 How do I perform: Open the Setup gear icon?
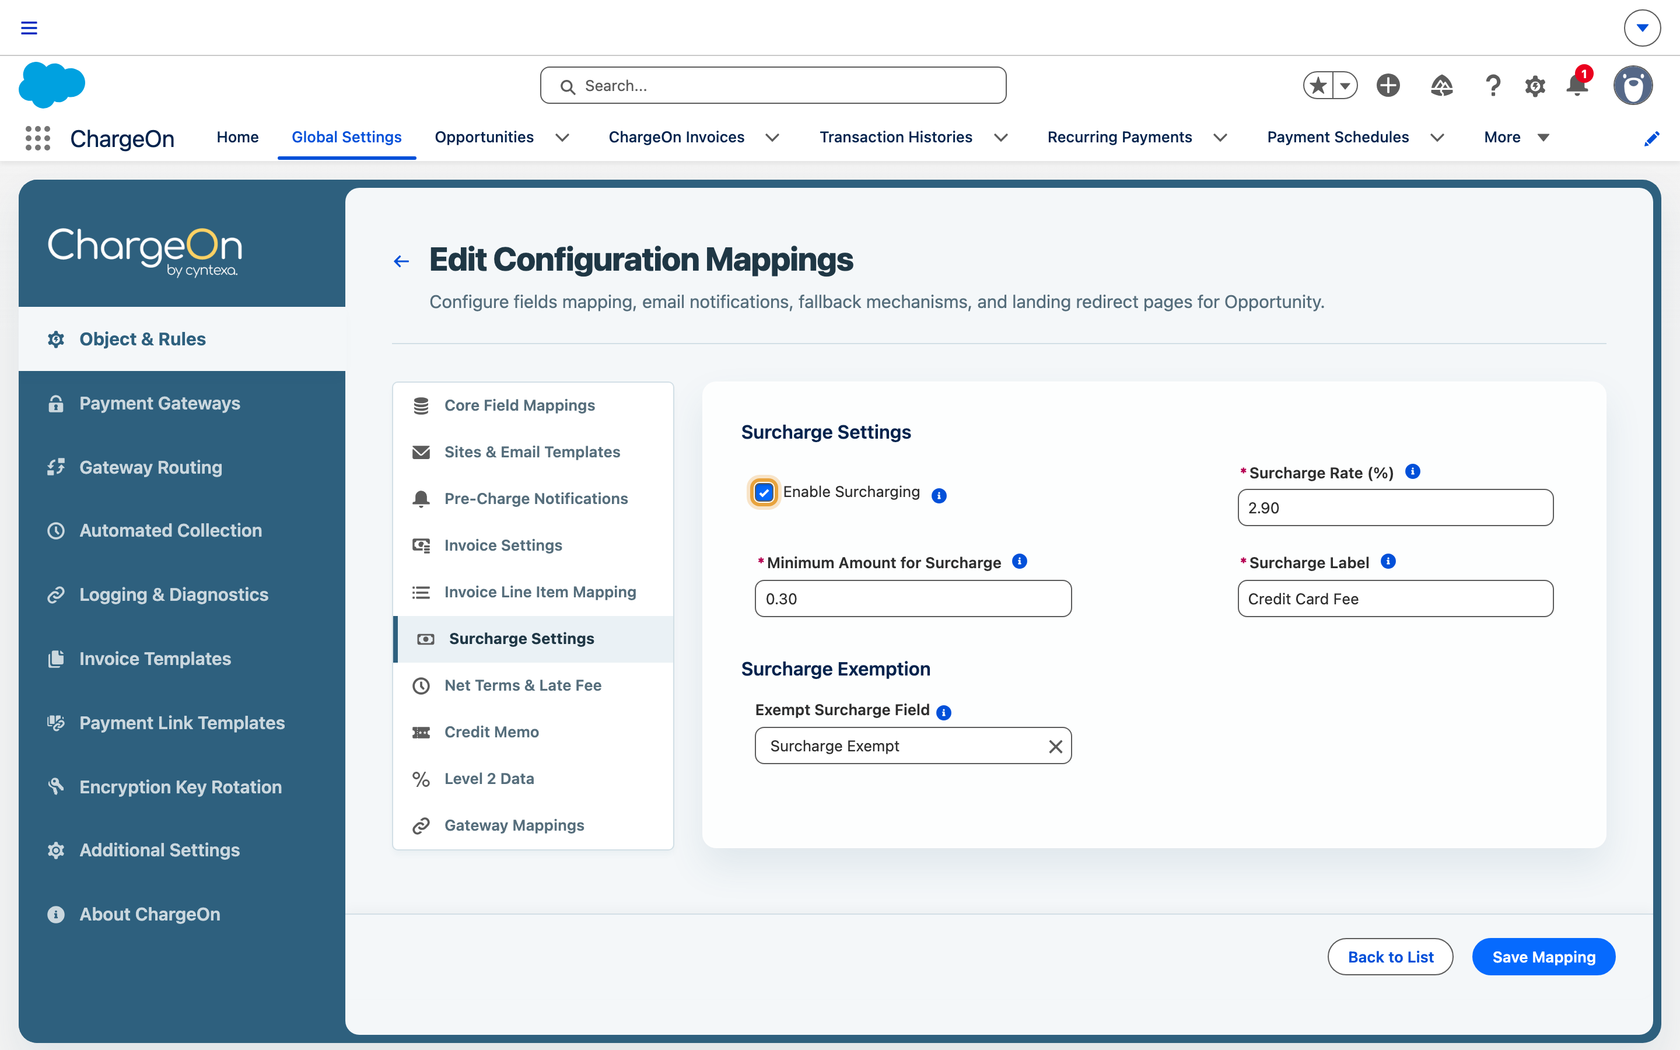click(x=1535, y=86)
